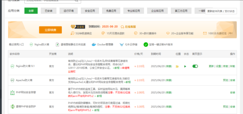The height and width of the screenshot is (114, 243).
Task: Click 更新软件列表 / 支付状态 button
Action: 221,11
